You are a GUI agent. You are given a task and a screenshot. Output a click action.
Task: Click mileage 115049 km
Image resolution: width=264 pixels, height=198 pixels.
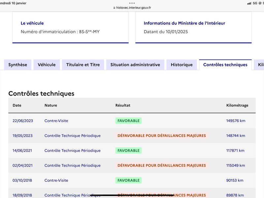(236, 165)
